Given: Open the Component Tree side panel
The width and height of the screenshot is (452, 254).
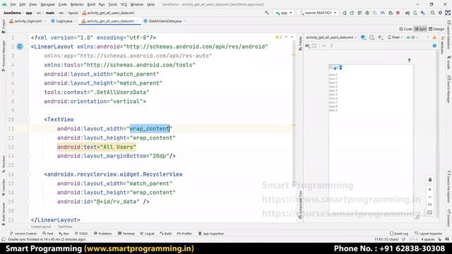Looking at the screenshot, I should pyautogui.click(x=300, y=205).
